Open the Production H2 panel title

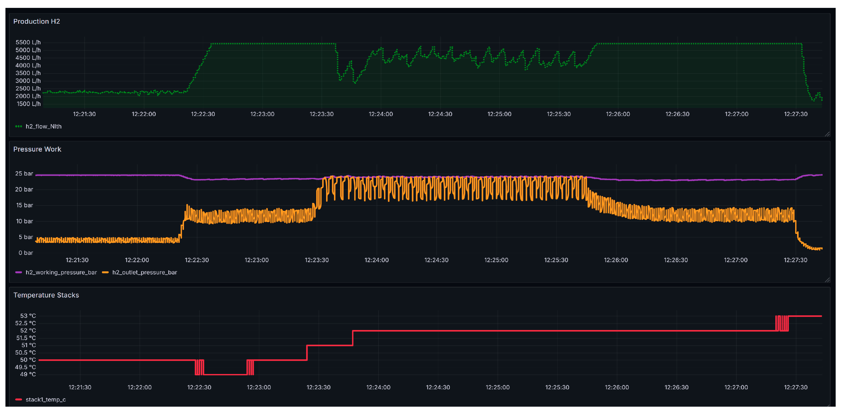click(x=37, y=21)
